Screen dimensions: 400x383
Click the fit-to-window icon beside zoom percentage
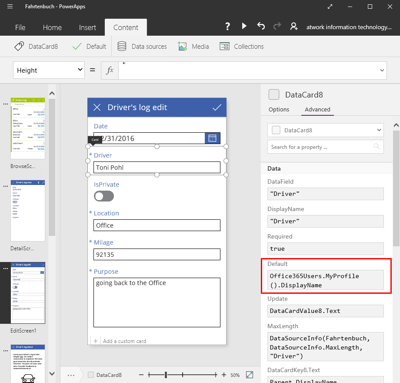click(250, 375)
